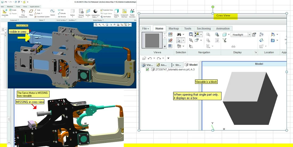Viewport: 293px width, 147px height.
Task: Click the filter funnel icon in Display group
Action: tap(224, 40)
